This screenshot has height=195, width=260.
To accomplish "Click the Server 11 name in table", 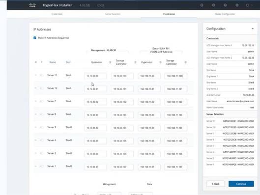I will click(52, 75).
